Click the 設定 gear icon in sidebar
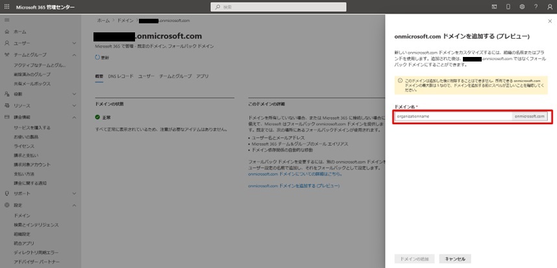This screenshot has height=268, width=557. [x=6, y=205]
